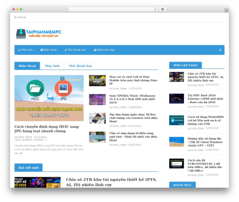The width and height of the screenshot is (239, 202).
Task: Click the Sony XPERIA Music thumbnail
Action: coord(97,99)
